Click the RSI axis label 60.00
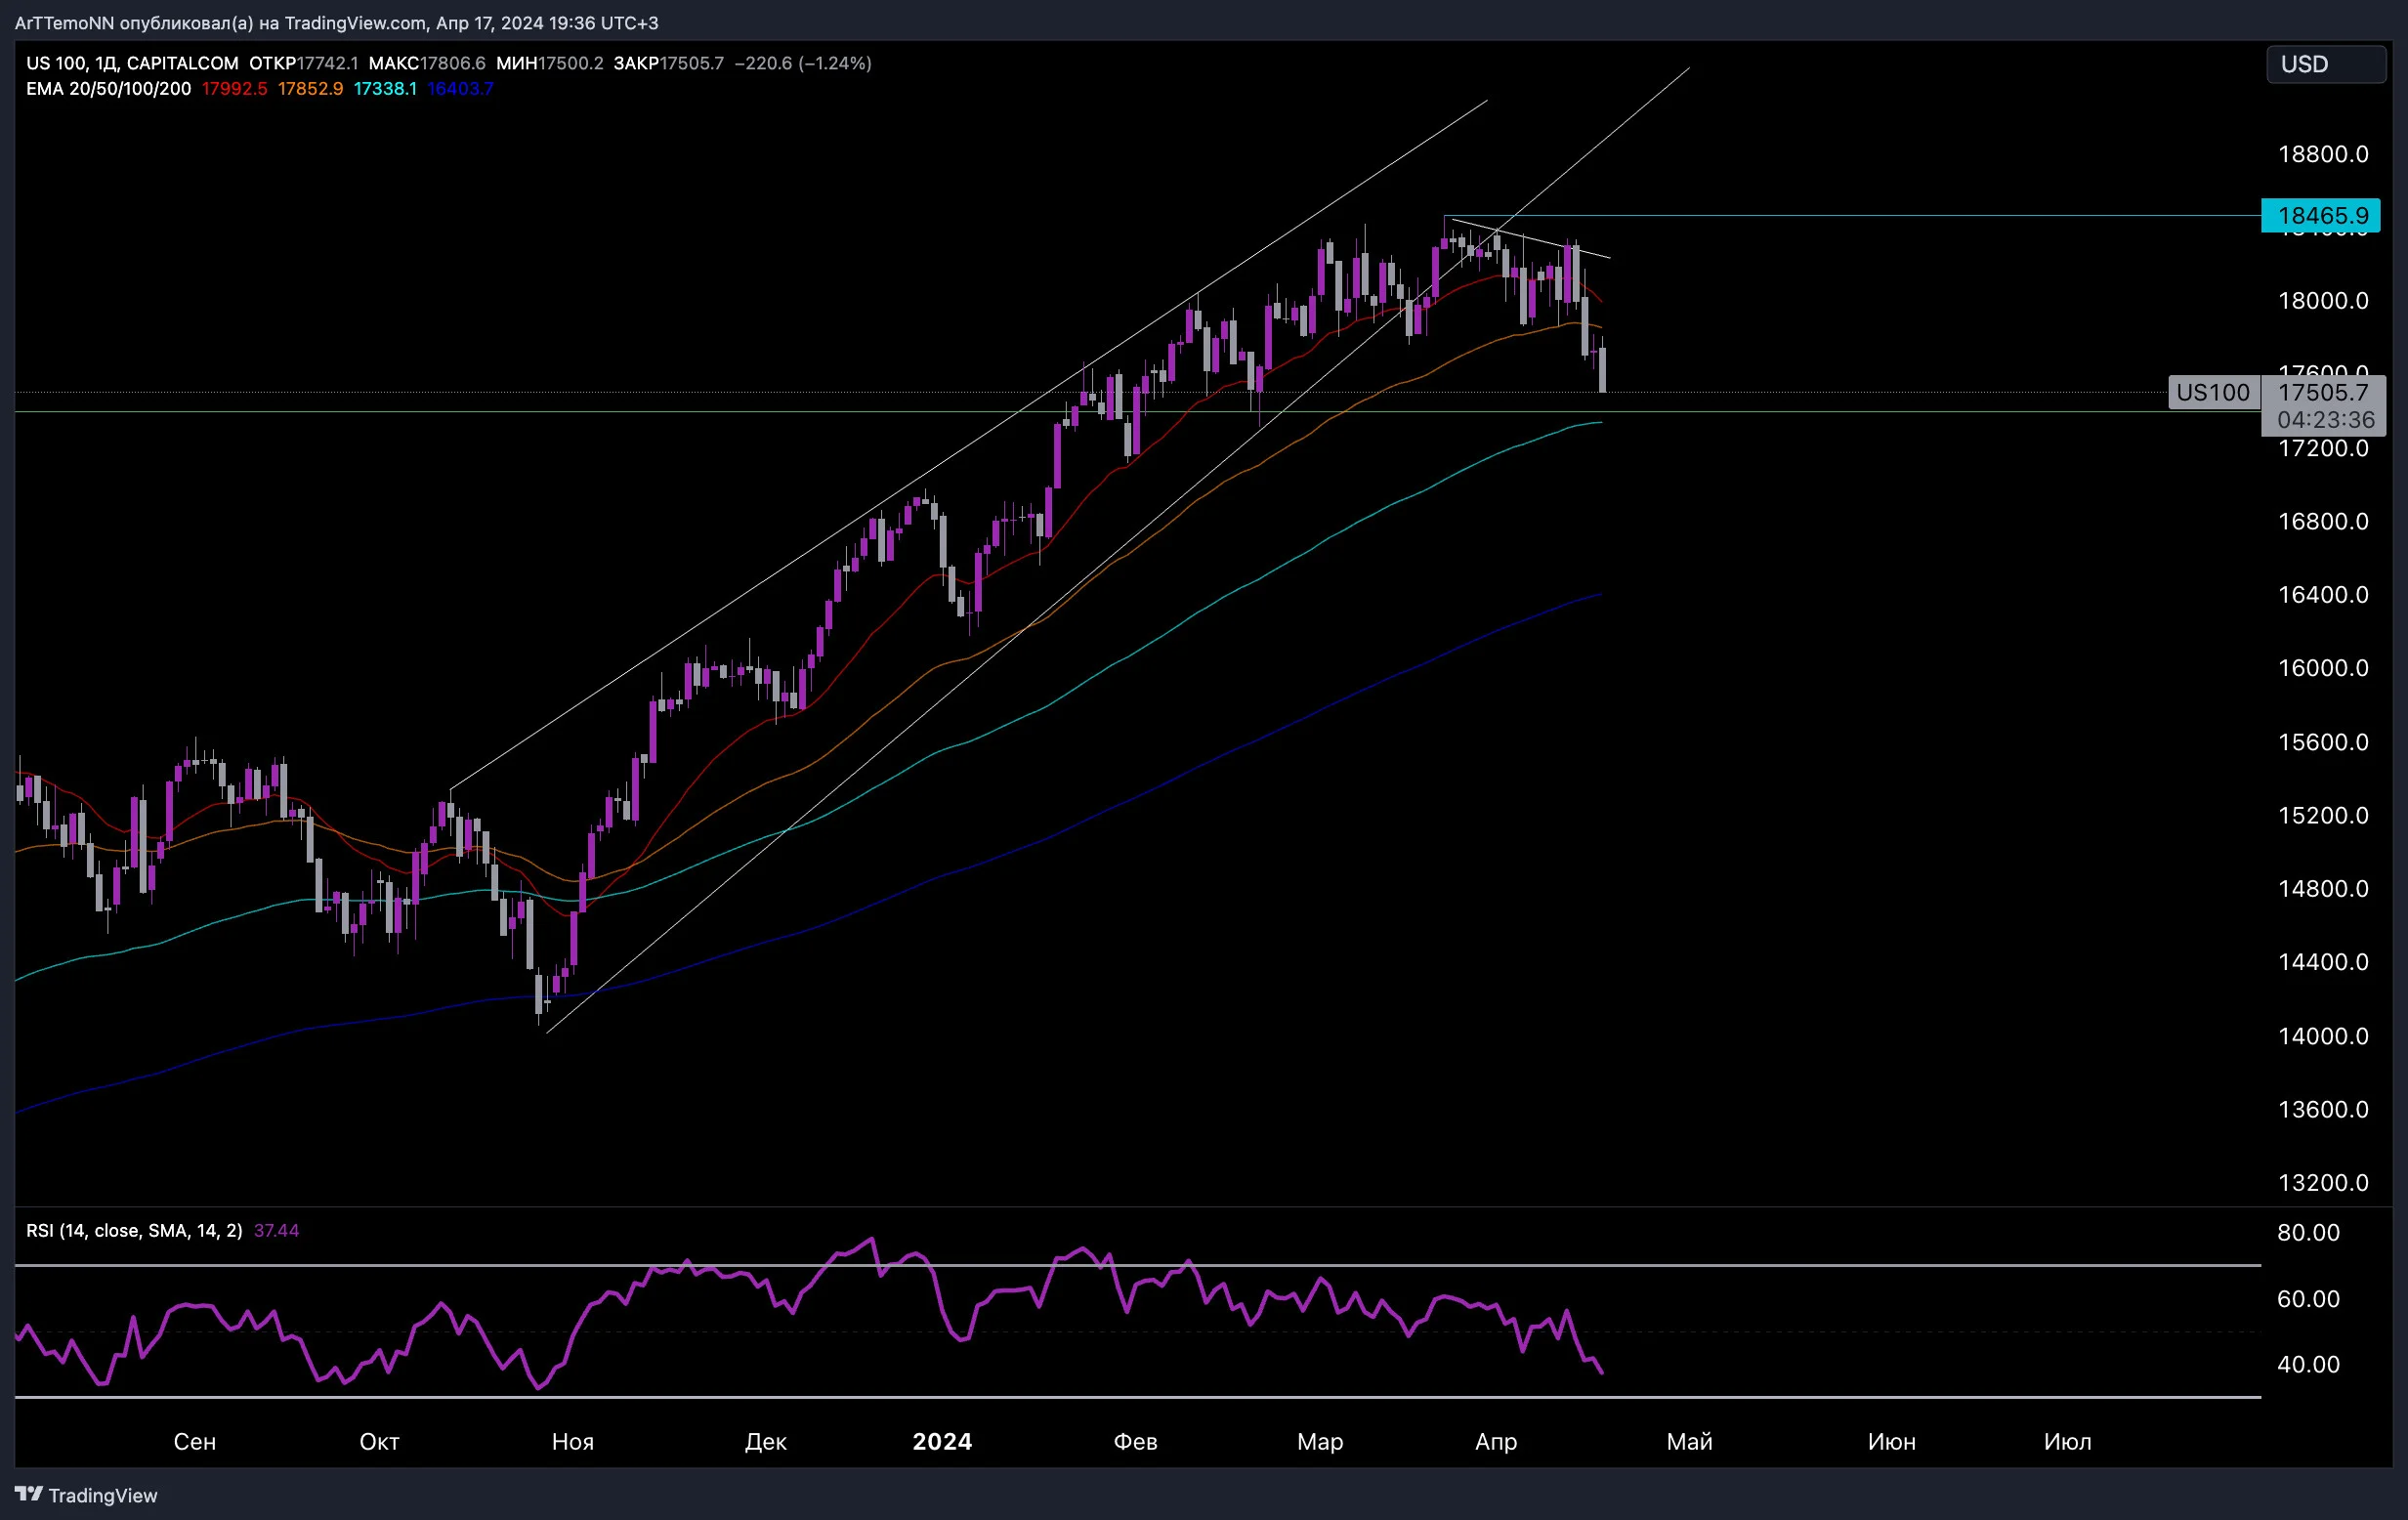2408x1520 pixels. tap(2308, 1299)
